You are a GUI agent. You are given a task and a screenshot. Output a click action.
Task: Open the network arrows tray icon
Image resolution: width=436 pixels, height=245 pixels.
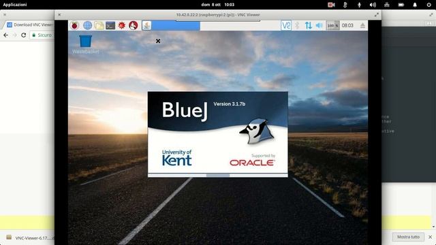click(308, 26)
